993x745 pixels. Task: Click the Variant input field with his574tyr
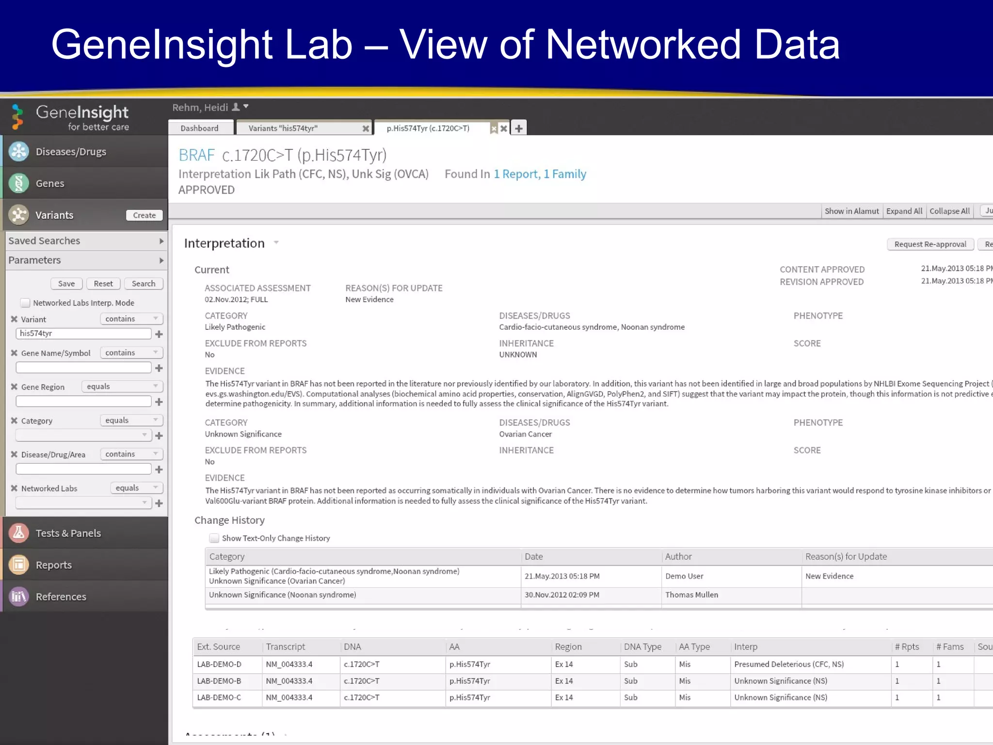83,334
